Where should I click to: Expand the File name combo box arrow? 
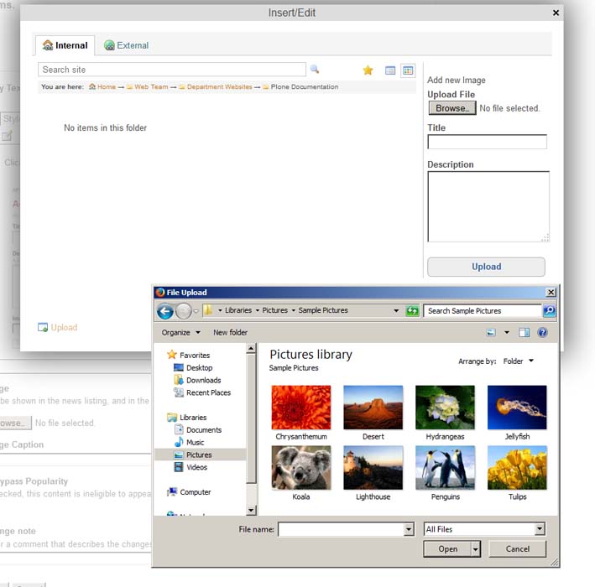(x=409, y=529)
